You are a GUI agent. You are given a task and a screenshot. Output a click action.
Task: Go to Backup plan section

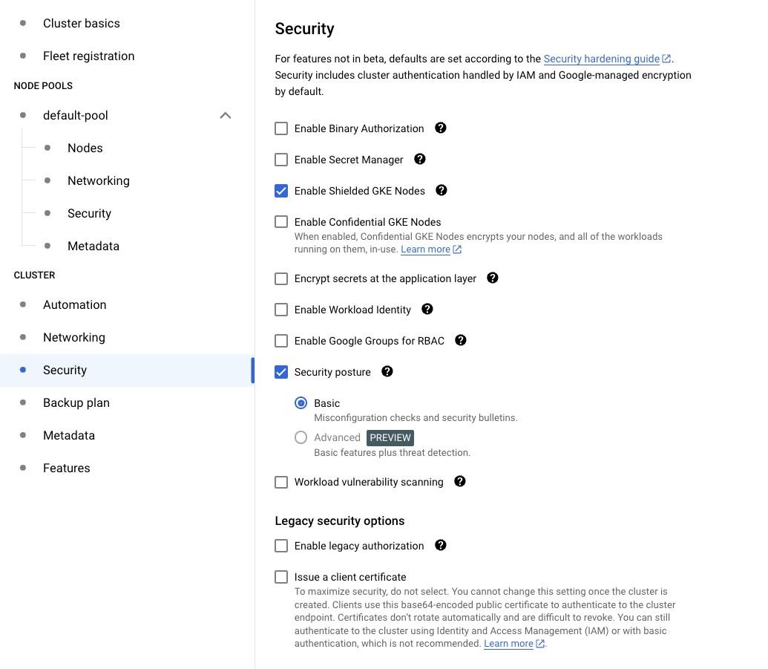click(76, 403)
